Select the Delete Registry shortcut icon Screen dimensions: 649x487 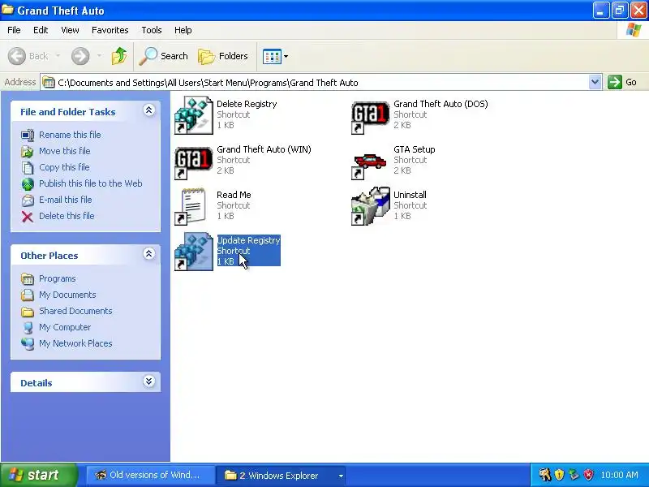click(x=194, y=115)
